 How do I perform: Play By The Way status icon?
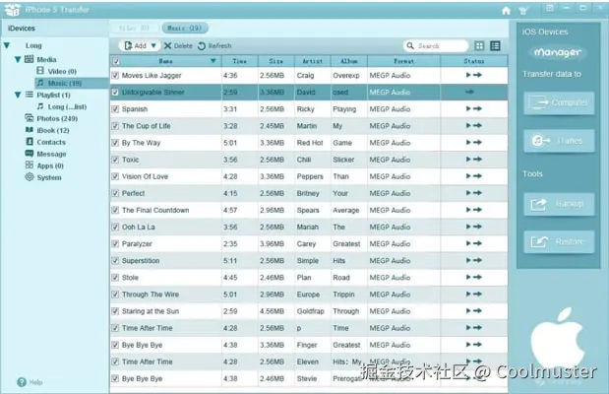click(468, 143)
